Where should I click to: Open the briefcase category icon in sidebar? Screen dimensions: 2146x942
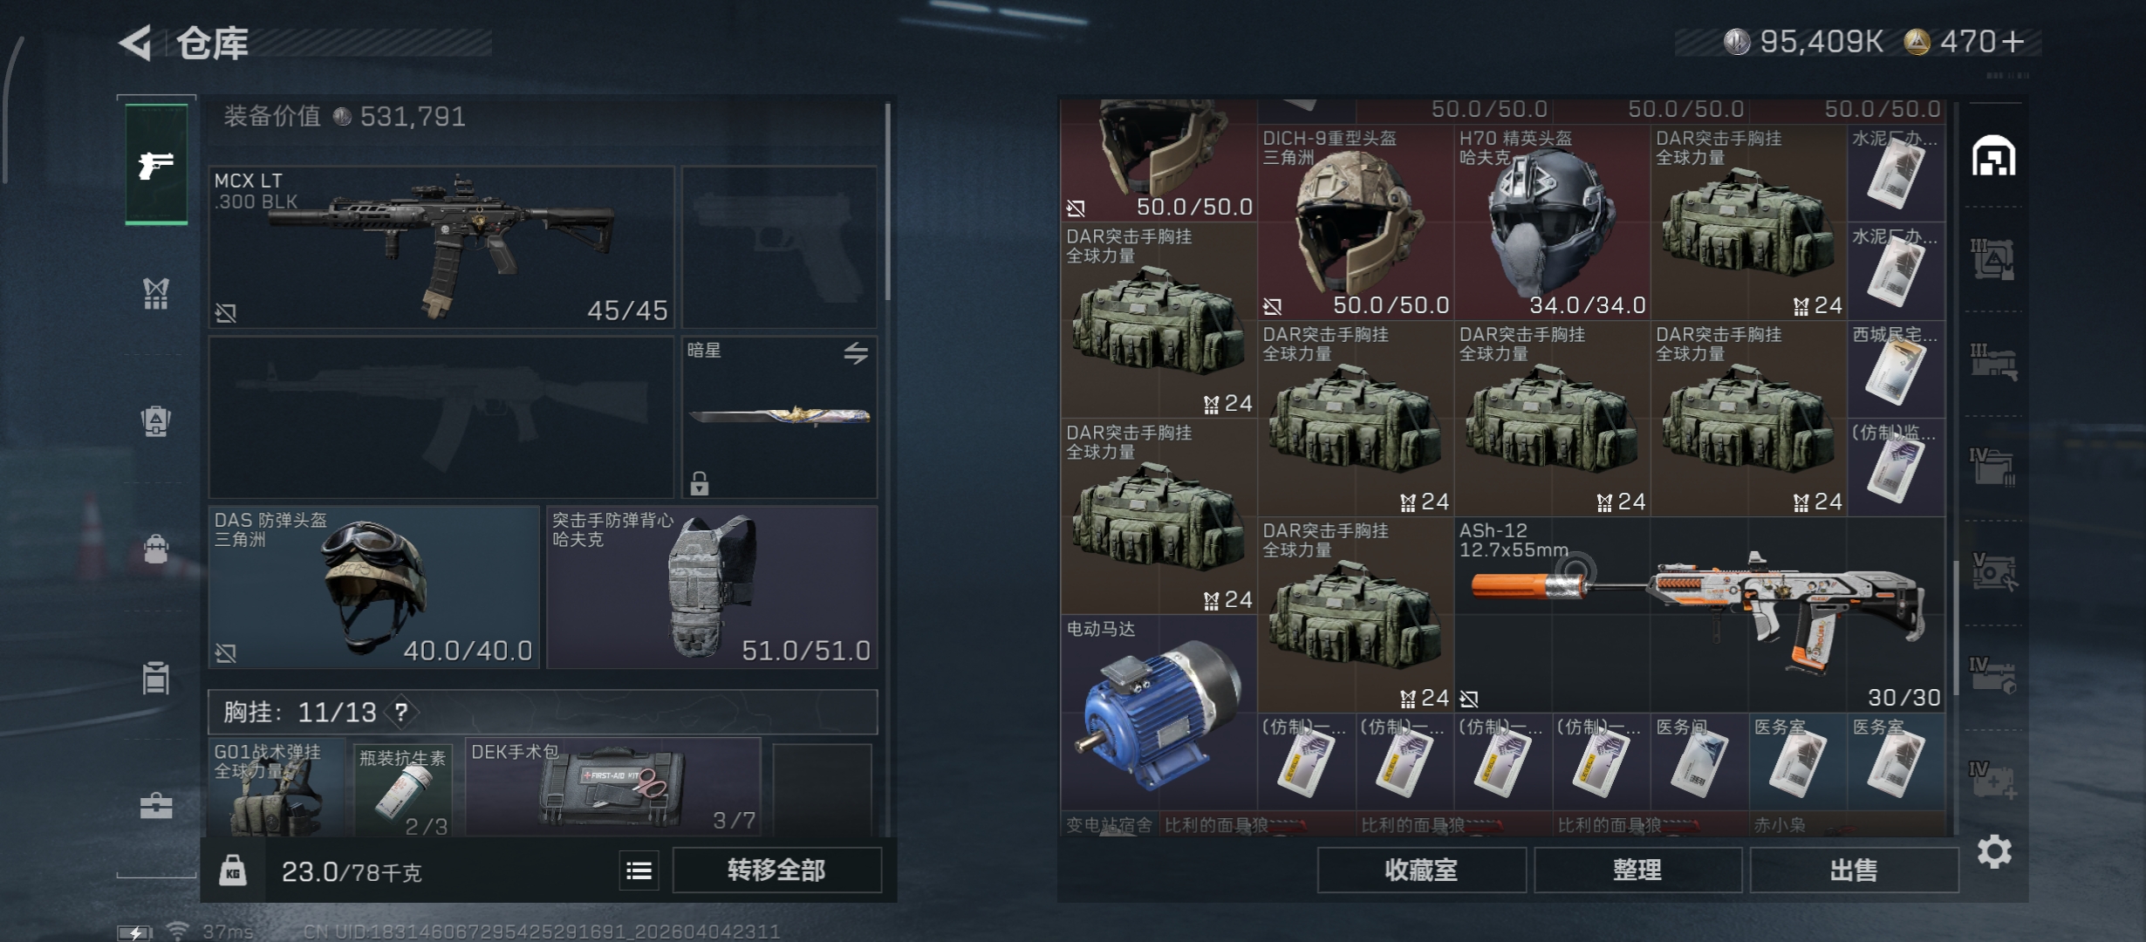(156, 805)
